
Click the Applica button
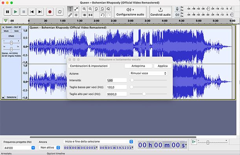pos(162,66)
